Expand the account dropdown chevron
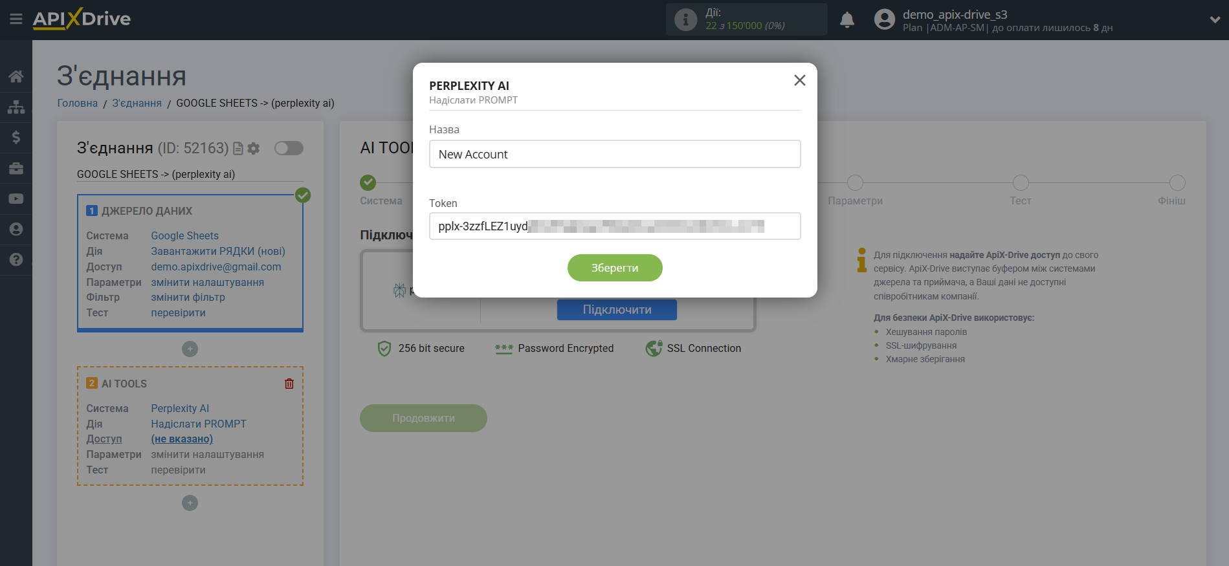The width and height of the screenshot is (1229, 566). coord(1215,20)
